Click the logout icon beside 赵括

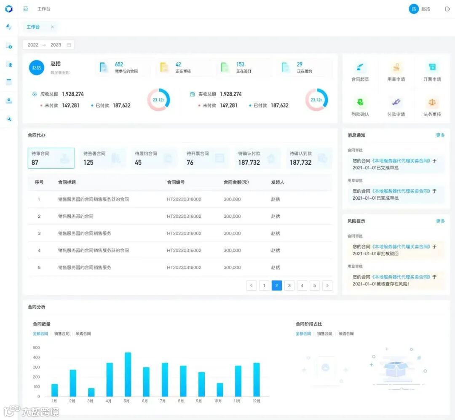click(447, 9)
